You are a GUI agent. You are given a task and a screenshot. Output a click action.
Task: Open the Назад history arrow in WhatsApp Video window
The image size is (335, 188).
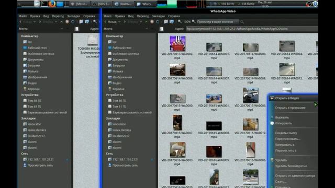119,22
